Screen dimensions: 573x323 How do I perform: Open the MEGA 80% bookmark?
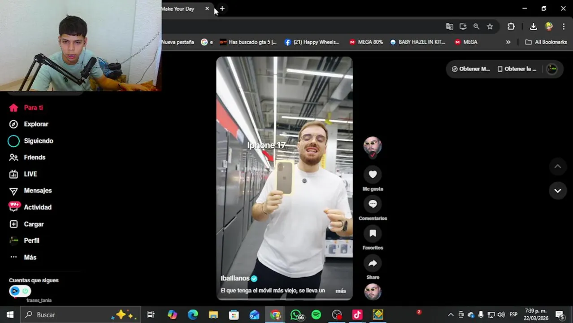[366, 42]
